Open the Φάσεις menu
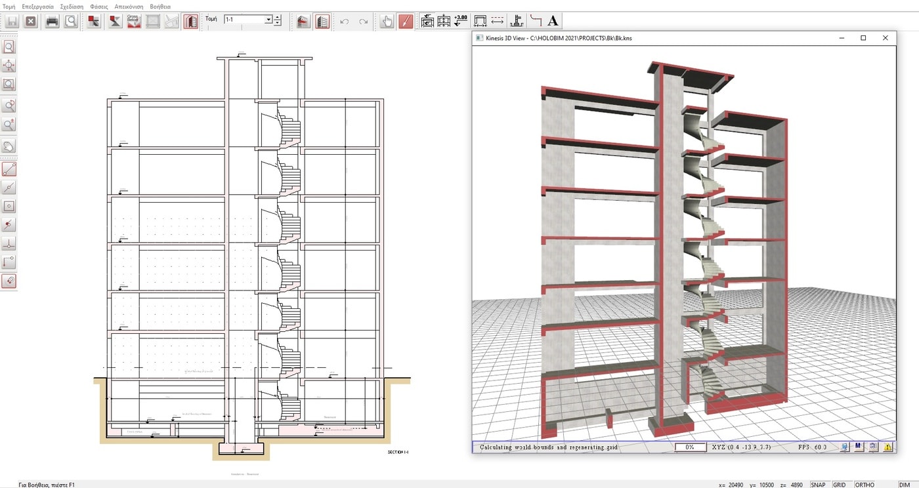 [99, 6]
